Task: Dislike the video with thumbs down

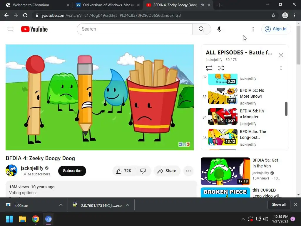Action: [143, 171]
